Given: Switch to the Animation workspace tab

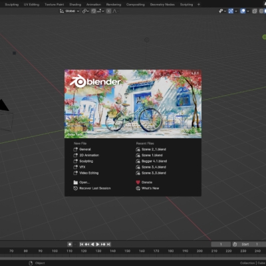Looking at the screenshot, I should coord(94,5).
